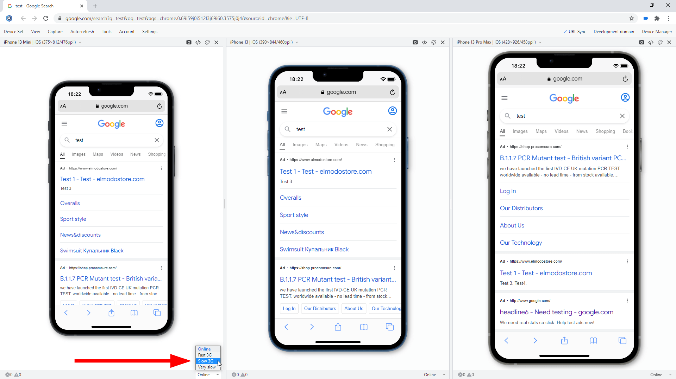Screen dimensions: 676x379
Task: Click the Blisk extension icon beside back arrow
Action: point(10,18)
